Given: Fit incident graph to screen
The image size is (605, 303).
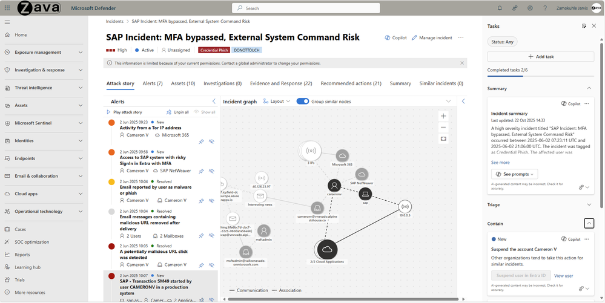Looking at the screenshot, I should [x=443, y=138].
